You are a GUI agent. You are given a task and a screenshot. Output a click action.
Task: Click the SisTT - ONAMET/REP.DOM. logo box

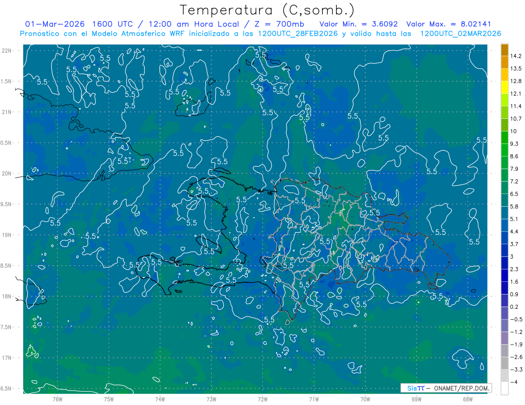click(446, 388)
